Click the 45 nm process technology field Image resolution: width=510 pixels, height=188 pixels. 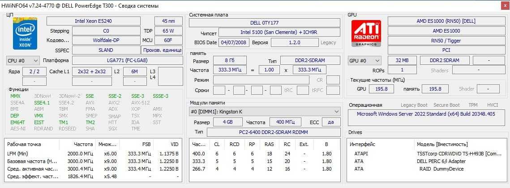[168, 21]
